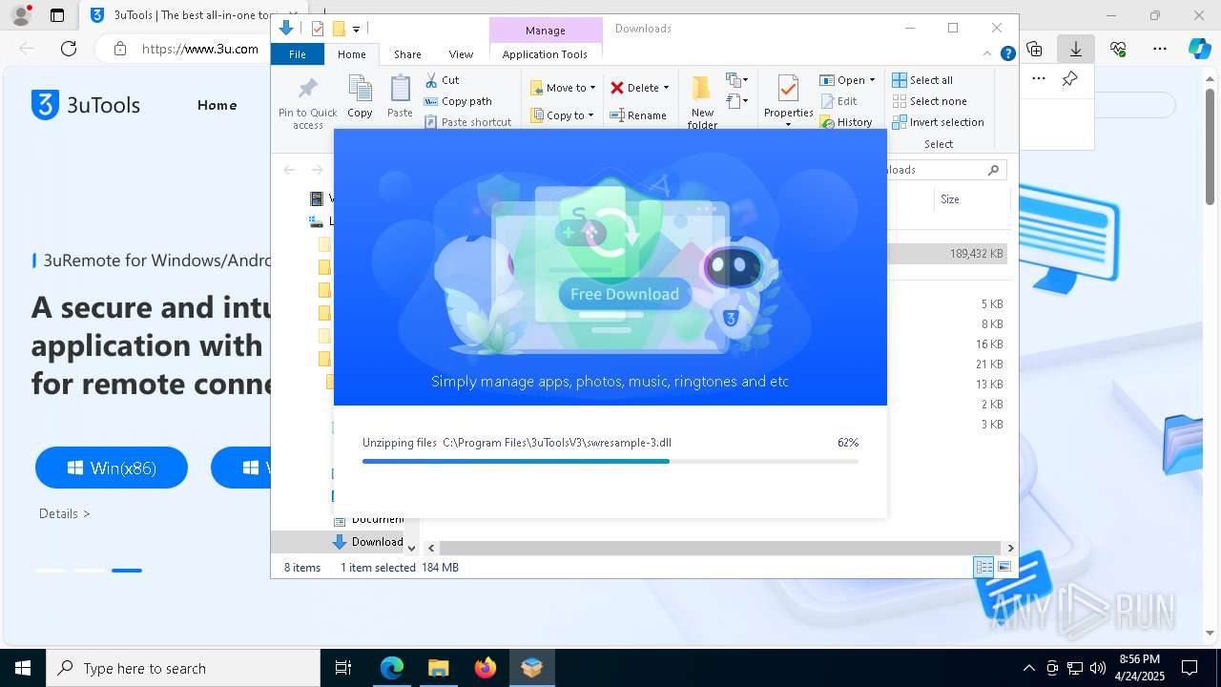Click Paste shortcut in the ribbon
Image resolution: width=1221 pixels, height=687 pixels.
[467, 122]
